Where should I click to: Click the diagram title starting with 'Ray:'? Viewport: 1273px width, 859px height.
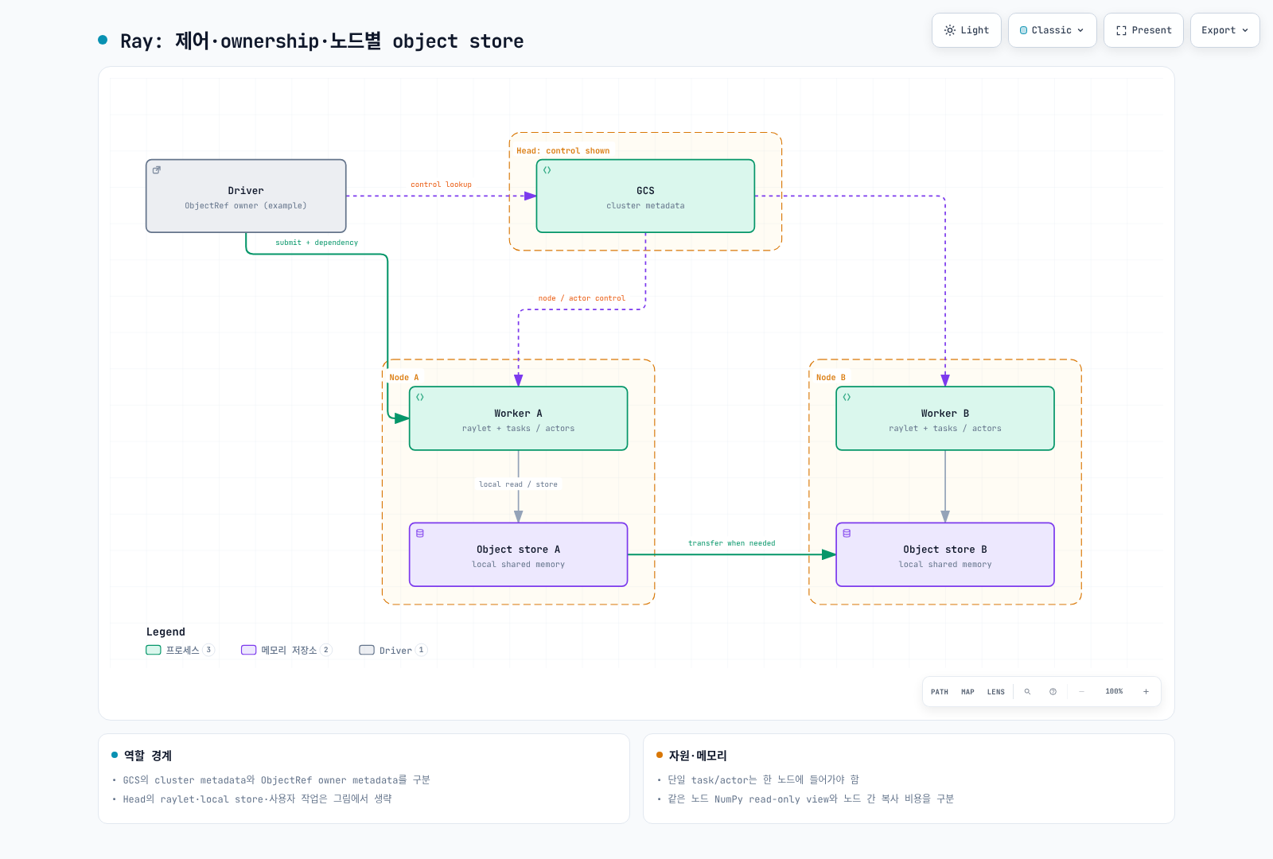point(321,41)
